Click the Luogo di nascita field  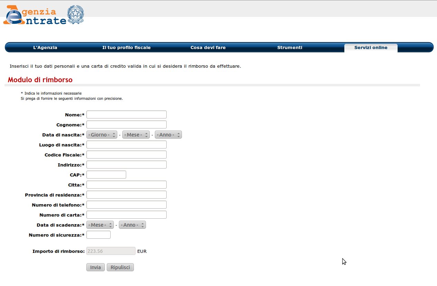click(127, 145)
